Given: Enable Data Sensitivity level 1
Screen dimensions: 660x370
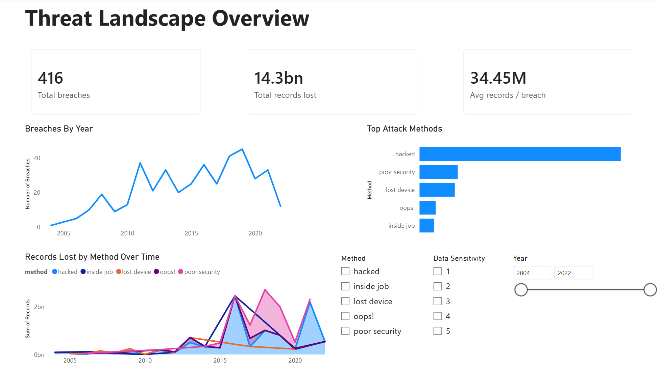Looking at the screenshot, I should 438,271.
